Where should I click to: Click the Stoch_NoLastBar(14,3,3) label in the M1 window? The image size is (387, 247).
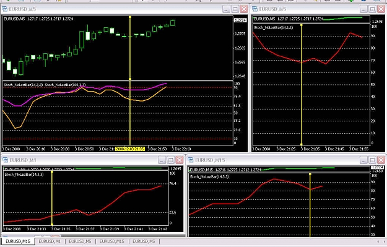pyautogui.click(x=24, y=175)
